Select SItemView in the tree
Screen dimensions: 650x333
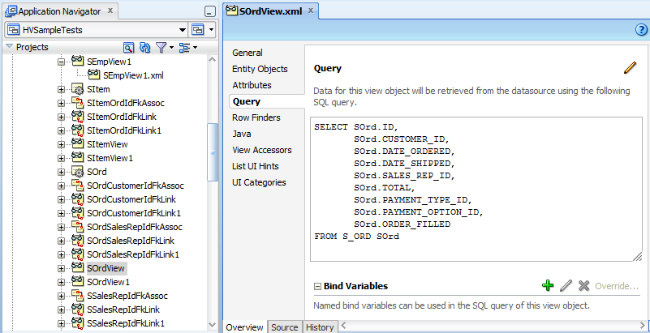[x=107, y=144]
